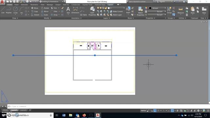
Task: Switch to the Model tab
Action: point(6,110)
